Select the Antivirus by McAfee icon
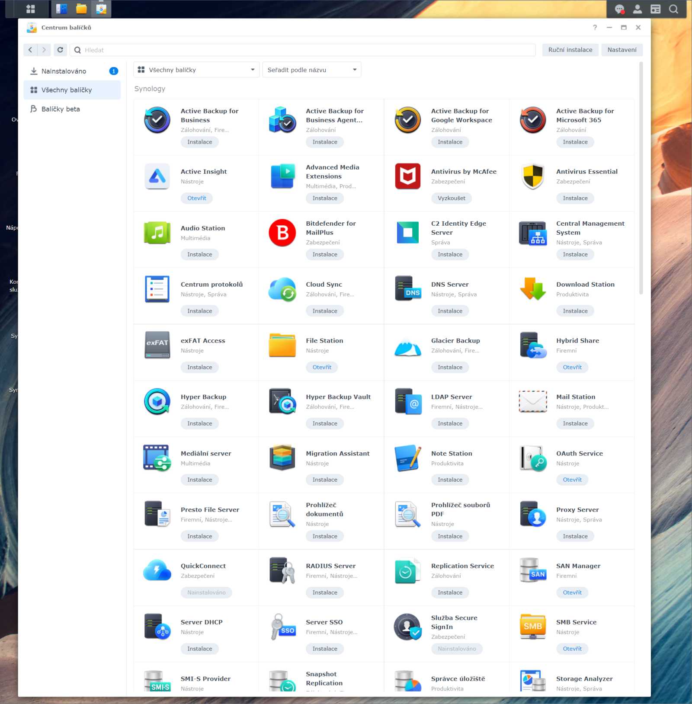Image resolution: width=692 pixels, height=704 pixels. tap(407, 176)
